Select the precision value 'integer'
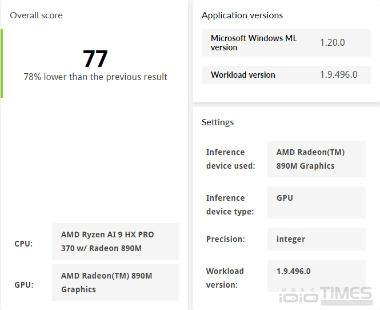 [x=316, y=239]
